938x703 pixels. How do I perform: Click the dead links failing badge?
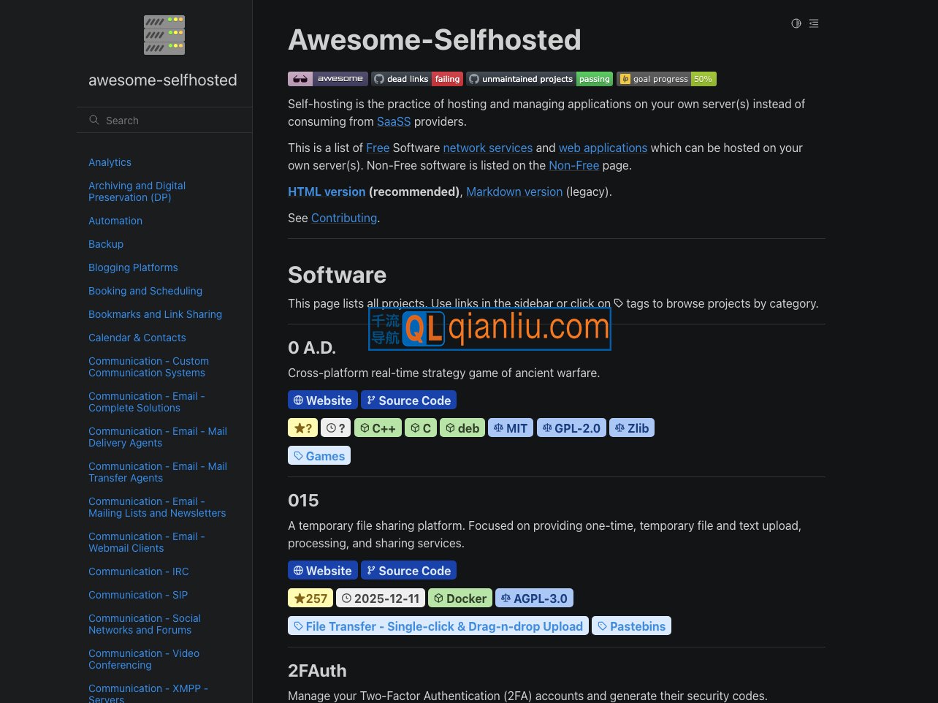[417, 78]
